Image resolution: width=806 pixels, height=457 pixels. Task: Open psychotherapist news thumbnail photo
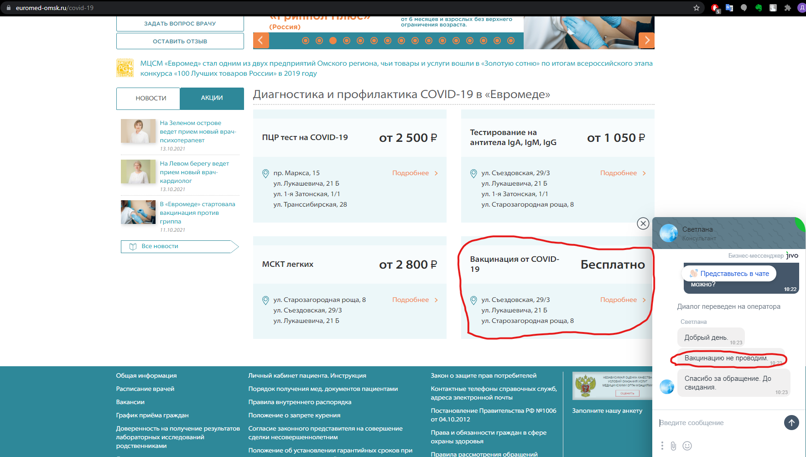[x=138, y=131]
